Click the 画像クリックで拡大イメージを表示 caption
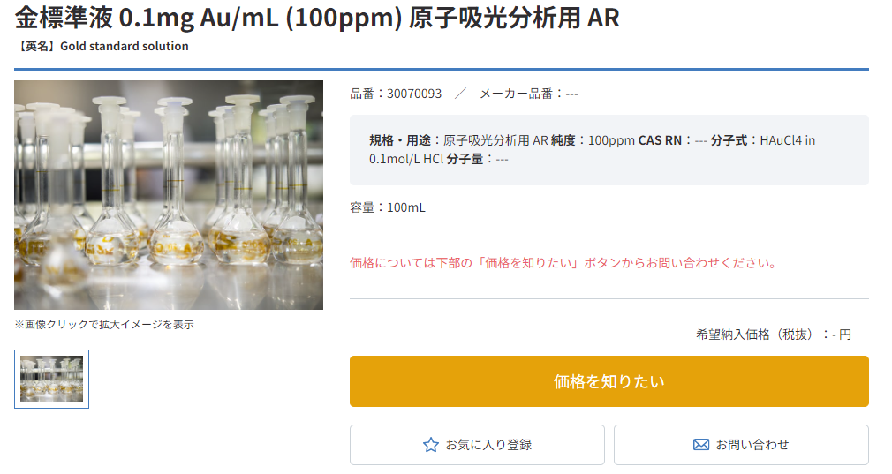Image resolution: width=892 pixels, height=474 pixels. [104, 325]
